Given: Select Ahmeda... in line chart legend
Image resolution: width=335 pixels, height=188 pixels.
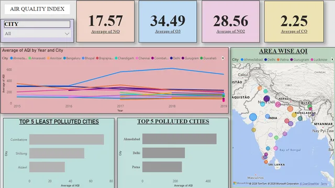Looking at the screenshot, I should pyautogui.click(x=19, y=58).
